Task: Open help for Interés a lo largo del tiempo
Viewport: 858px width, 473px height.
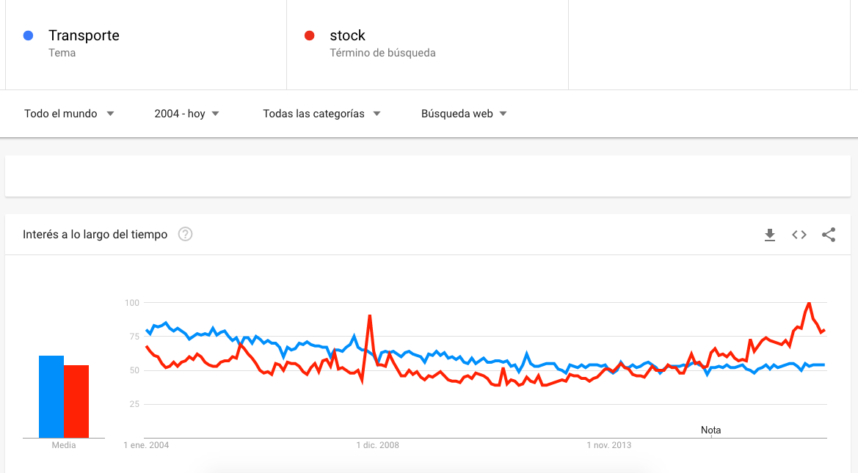Action: click(x=185, y=234)
